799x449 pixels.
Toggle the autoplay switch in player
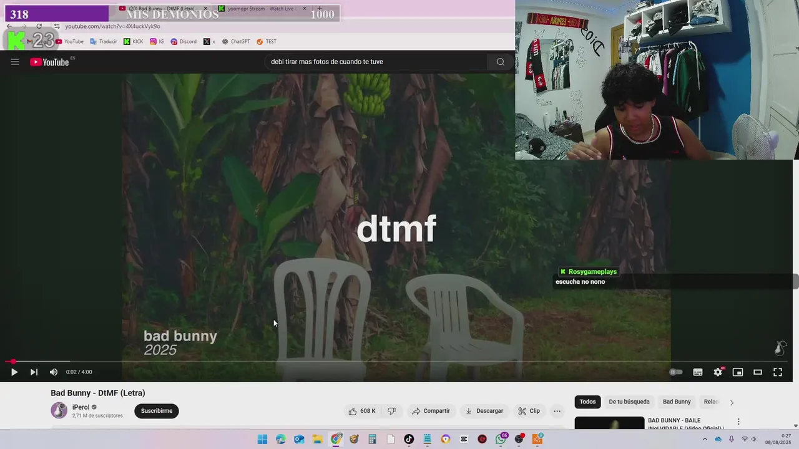pos(676,372)
